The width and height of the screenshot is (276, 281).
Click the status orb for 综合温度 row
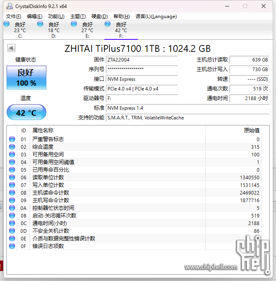[12, 147]
